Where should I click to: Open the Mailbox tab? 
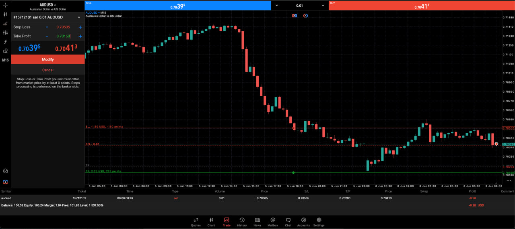tap(273, 222)
